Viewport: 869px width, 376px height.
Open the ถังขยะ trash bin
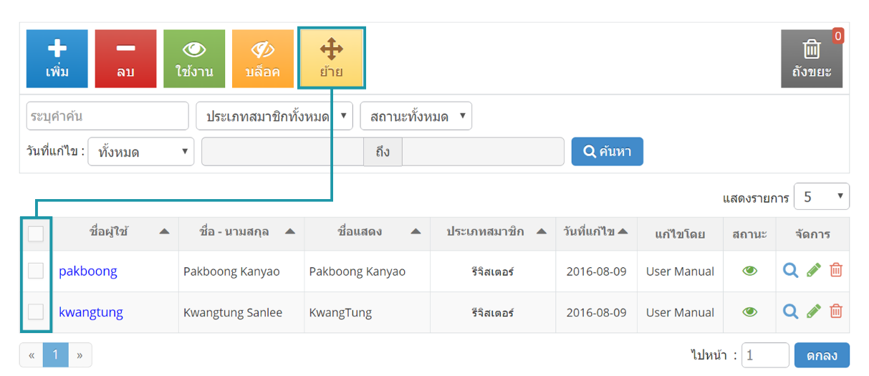(812, 59)
